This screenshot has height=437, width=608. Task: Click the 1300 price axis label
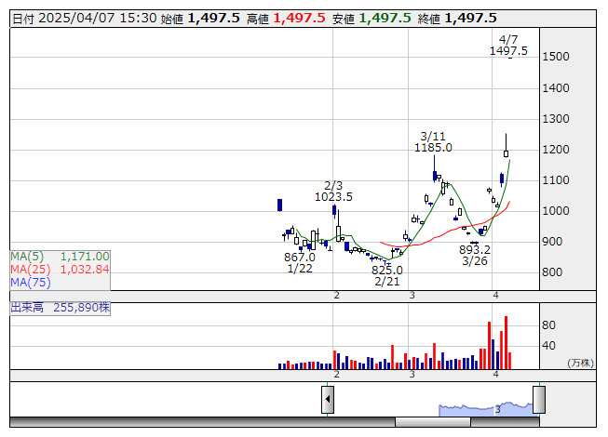point(556,119)
